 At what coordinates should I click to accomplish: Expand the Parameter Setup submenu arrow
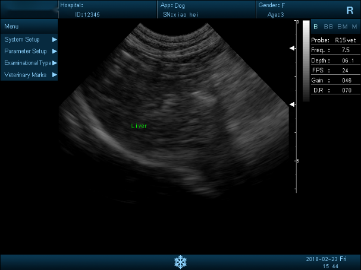point(55,51)
